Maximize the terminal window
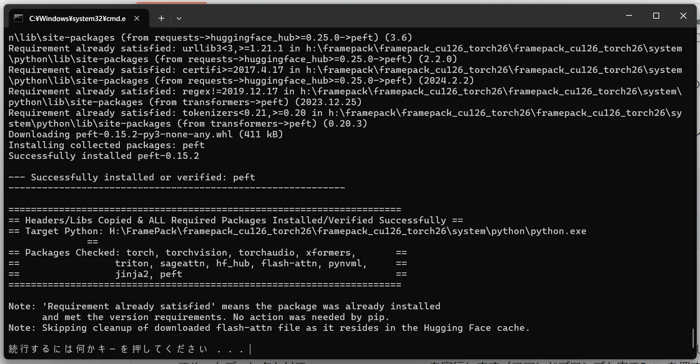 (656, 16)
